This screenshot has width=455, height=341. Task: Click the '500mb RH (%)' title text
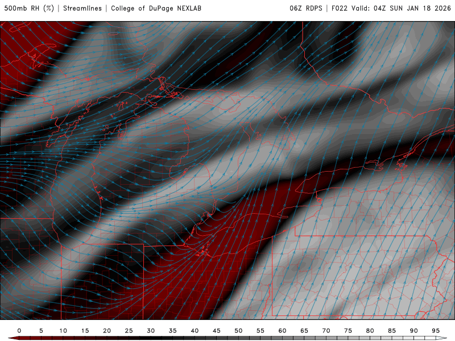tap(29, 8)
